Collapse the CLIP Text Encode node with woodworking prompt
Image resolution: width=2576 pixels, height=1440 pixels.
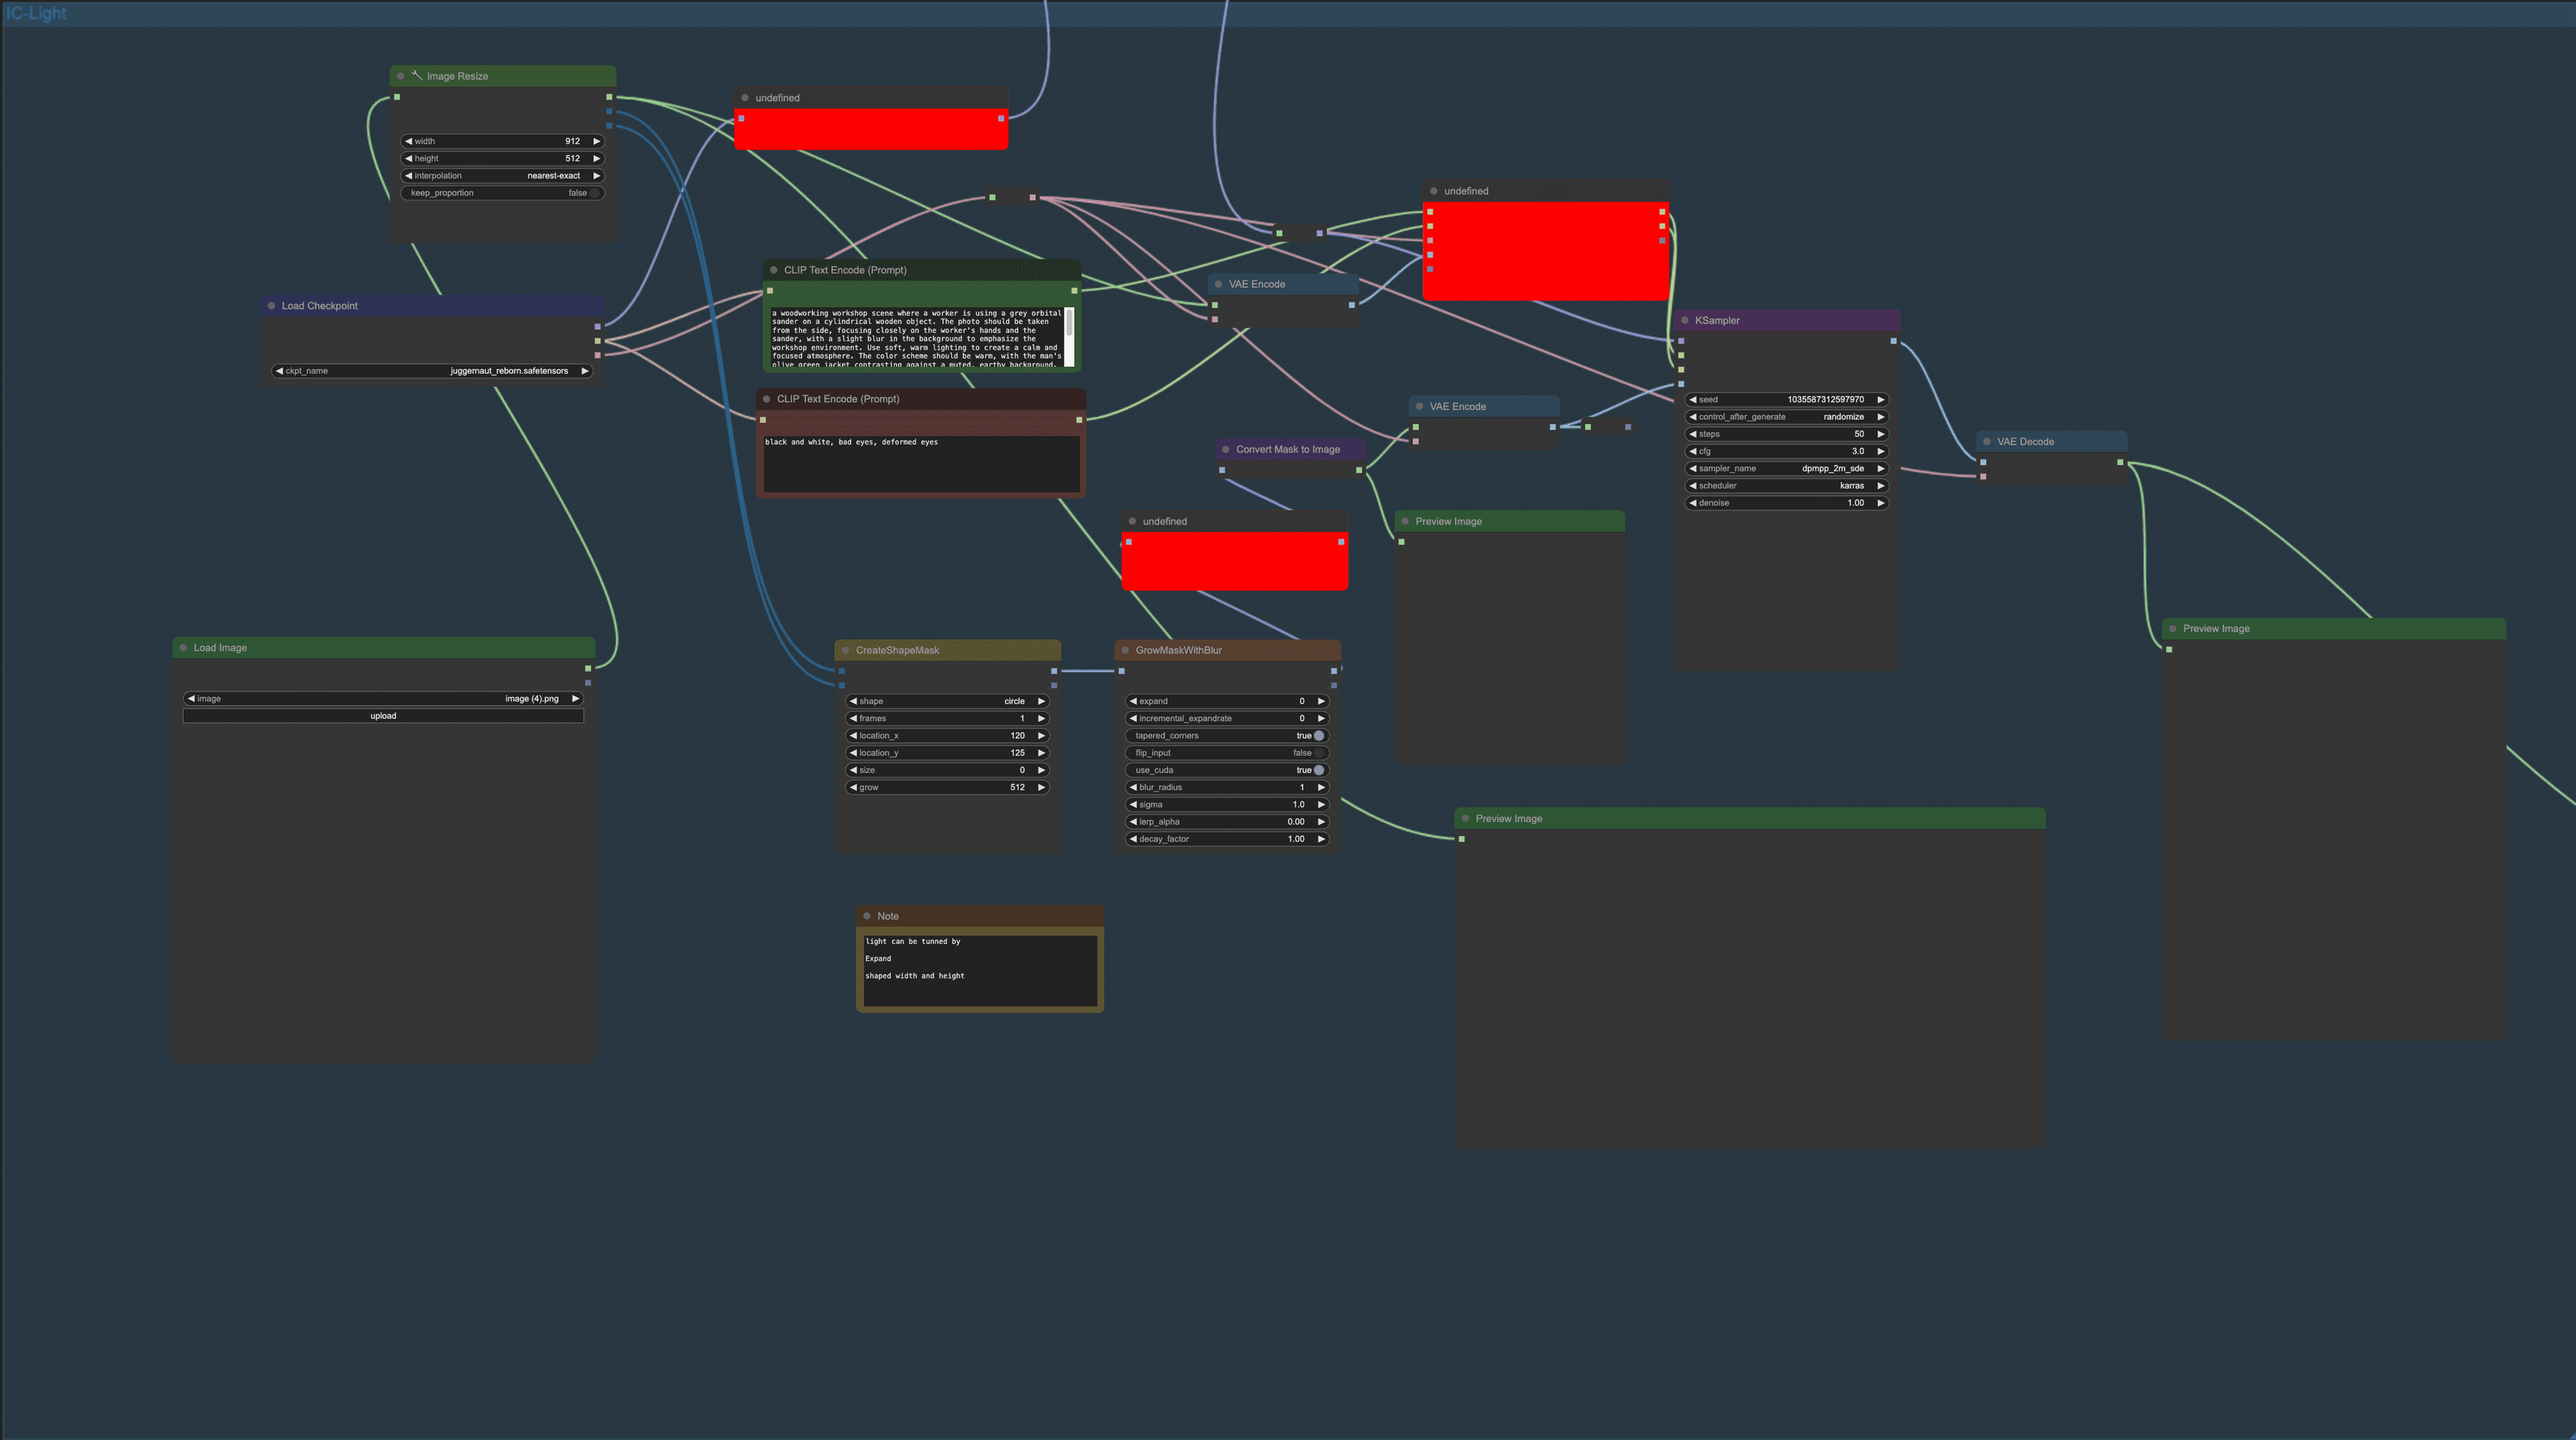point(773,270)
